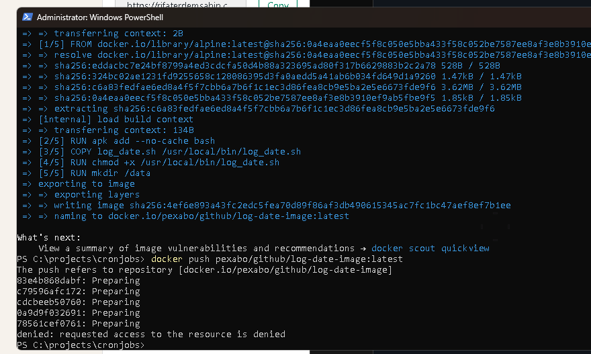
Task: Click the 'naming to docker.io/pexabo/github/log-date-image:latest' line
Action: pos(186,216)
